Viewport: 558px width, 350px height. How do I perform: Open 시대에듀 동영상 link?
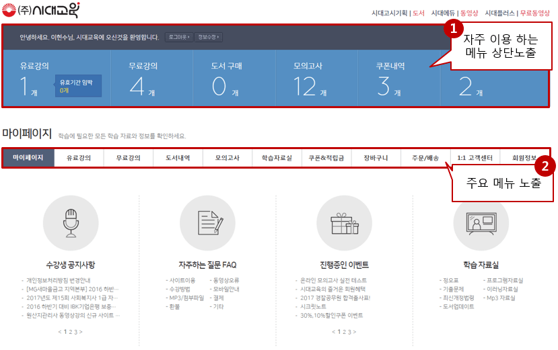(454, 13)
